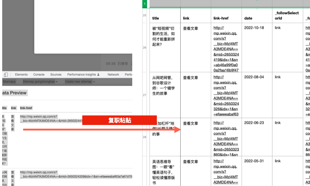Select the frozen row 1 header
The width and height of the screenshot is (310, 186).
pos(144,4)
